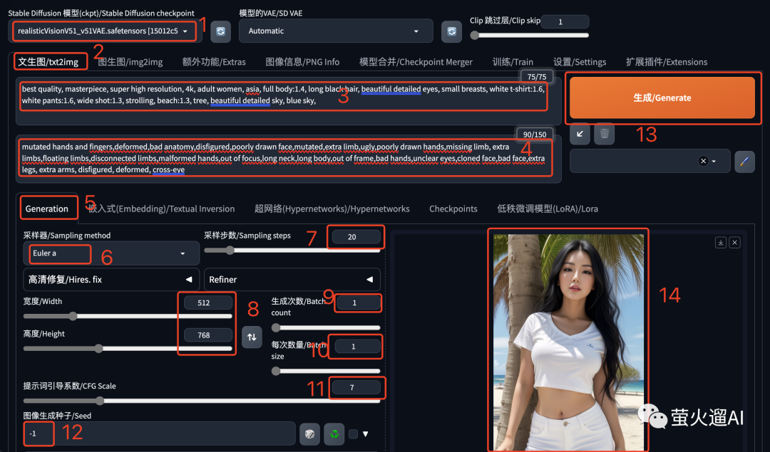
Task: Click the generated image thumbnail
Action: coord(568,342)
